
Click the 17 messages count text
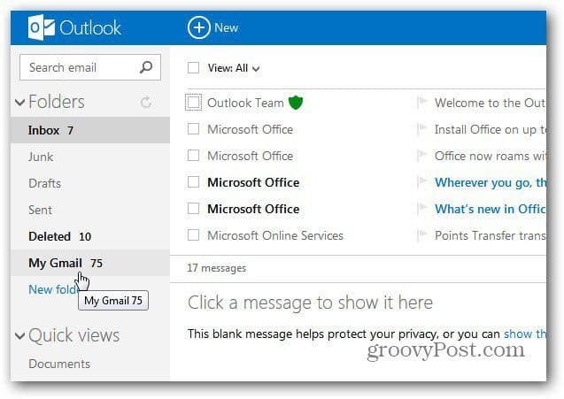point(217,268)
